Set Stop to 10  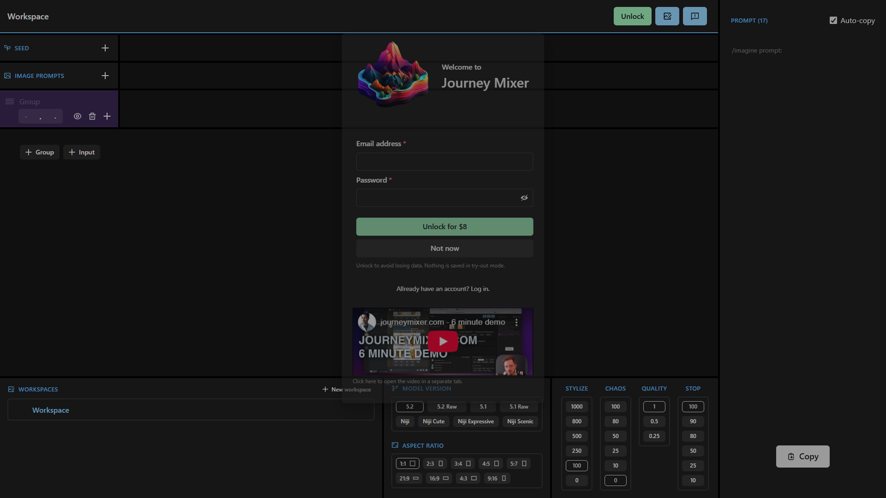[693, 480]
